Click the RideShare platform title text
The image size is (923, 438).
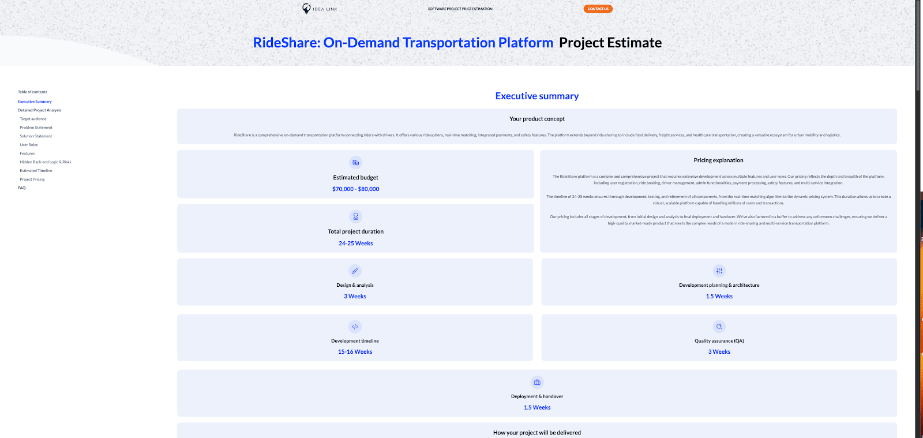click(x=403, y=43)
